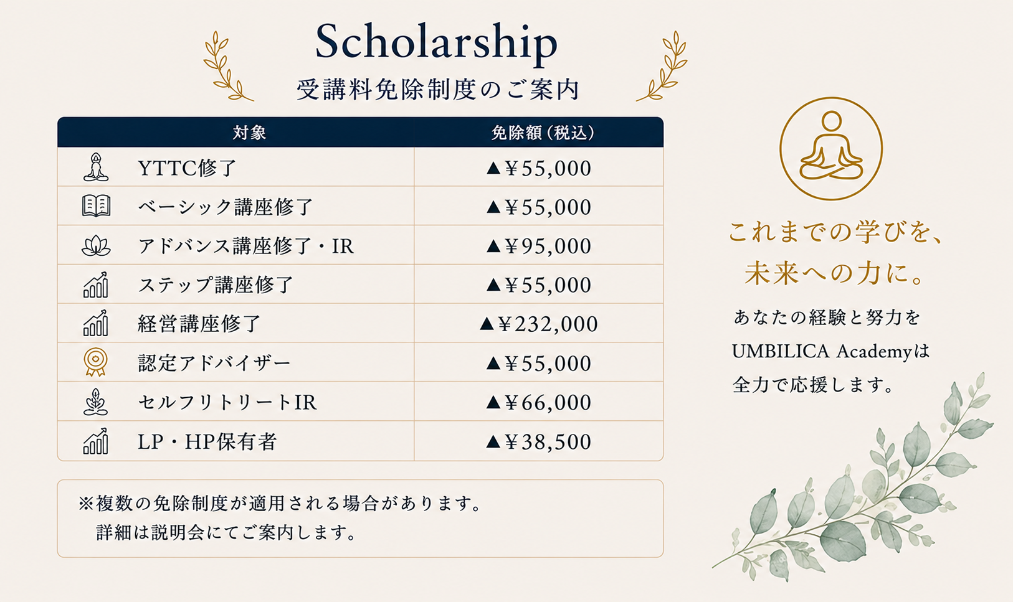Click the chart icon beside LP・HP保有者

(x=96, y=441)
